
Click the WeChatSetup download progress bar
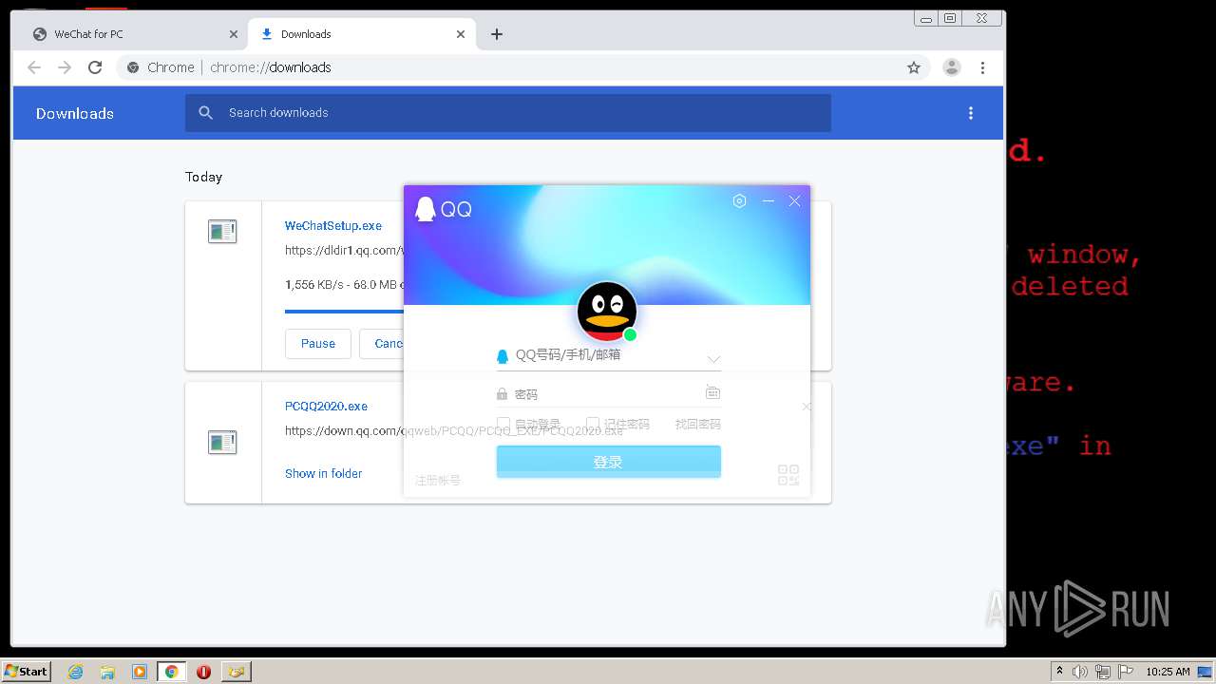click(344, 311)
